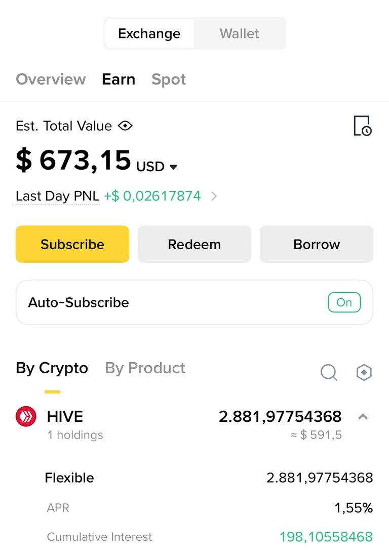Tap the Redeem button
Screen dimensions: 389x553
(194, 244)
